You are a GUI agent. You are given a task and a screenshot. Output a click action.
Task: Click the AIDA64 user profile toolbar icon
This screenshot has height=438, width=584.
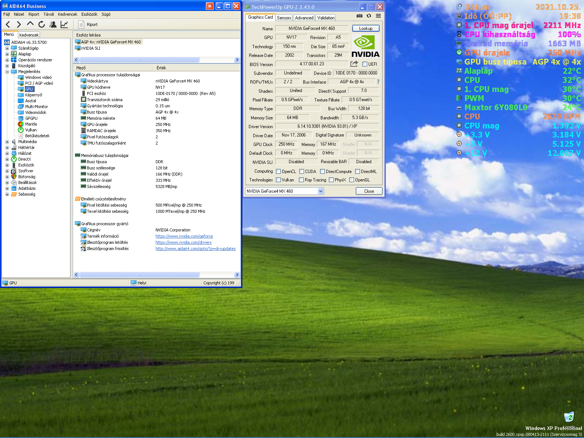tap(53, 24)
